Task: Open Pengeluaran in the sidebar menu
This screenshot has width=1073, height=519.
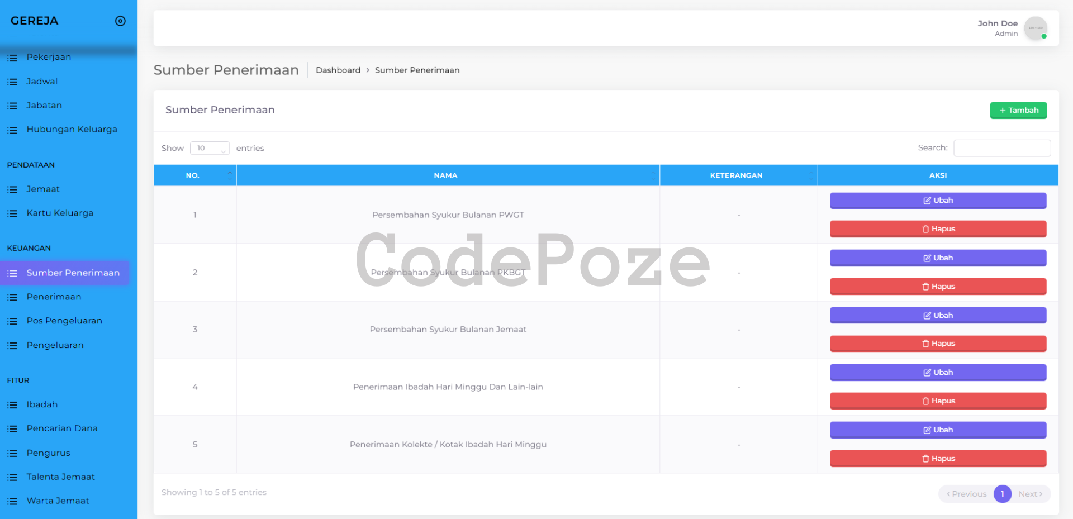Action: tap(55, 345)
